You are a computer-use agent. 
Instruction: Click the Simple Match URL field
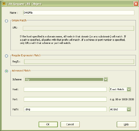point(78,28)
